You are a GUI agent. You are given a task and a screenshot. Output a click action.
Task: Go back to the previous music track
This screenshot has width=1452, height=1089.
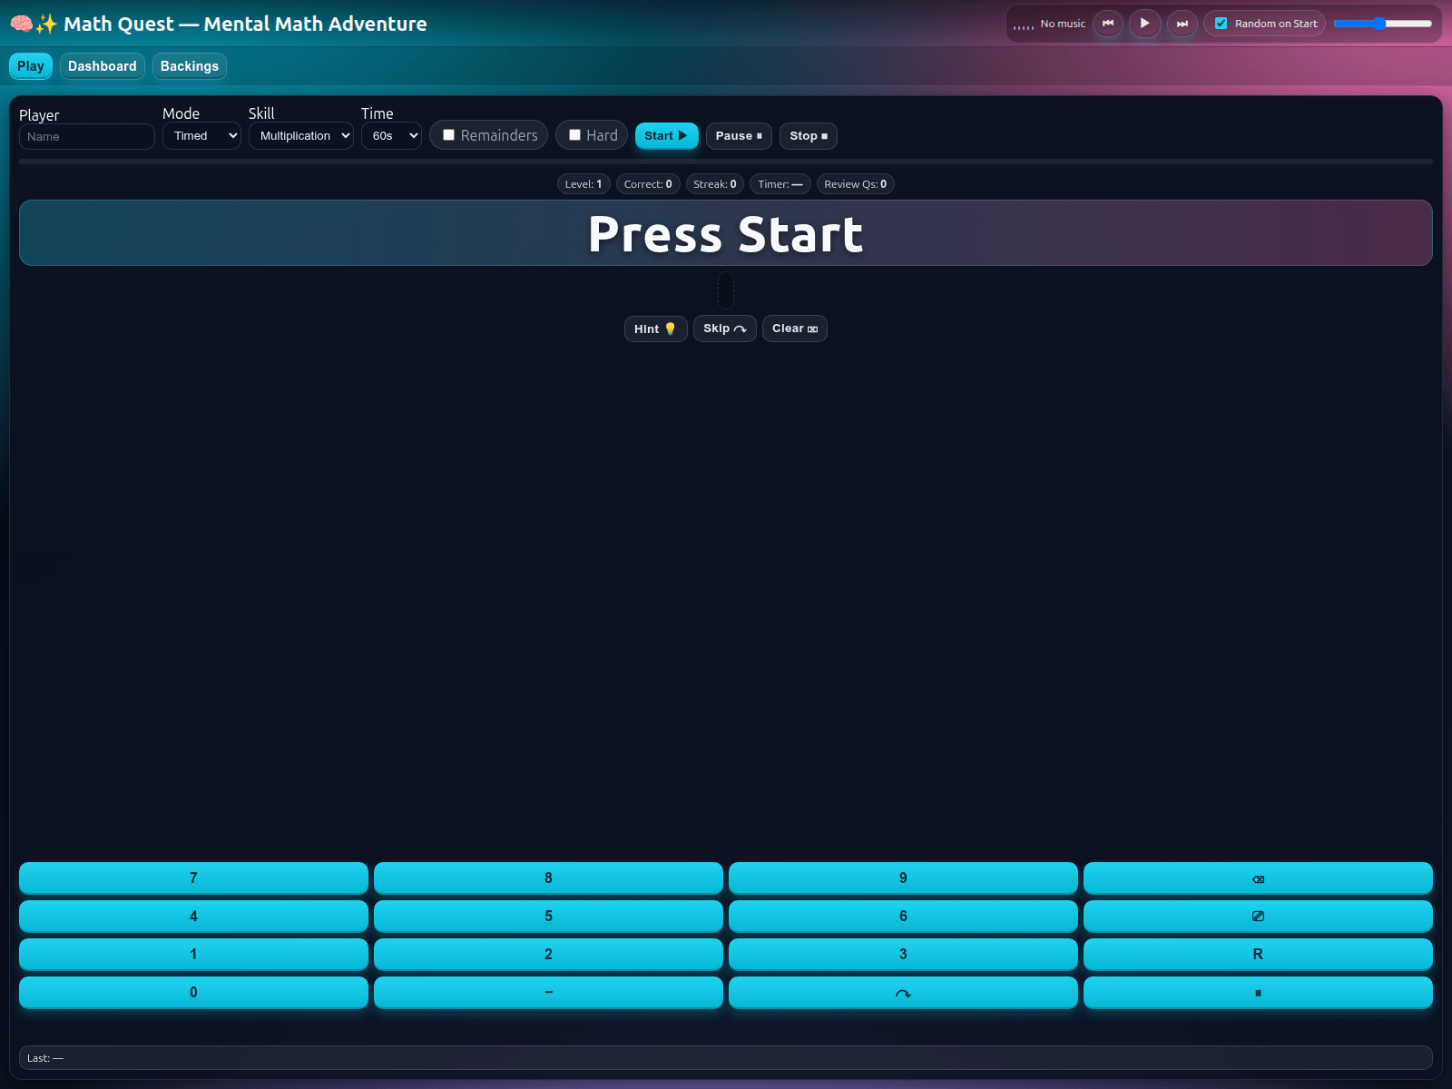1107,24
